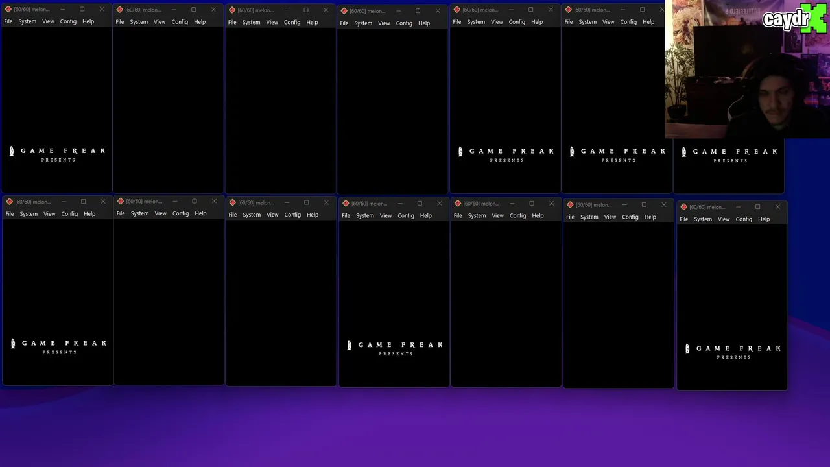Click melonDS title icon in top-row sixth window
The image size is (830, 467).
pyautogui.click(x=568, y=10)
